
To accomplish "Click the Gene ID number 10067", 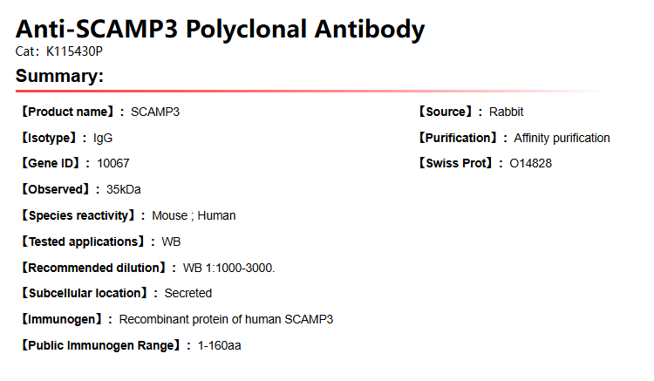I will [x=113, y=163].
